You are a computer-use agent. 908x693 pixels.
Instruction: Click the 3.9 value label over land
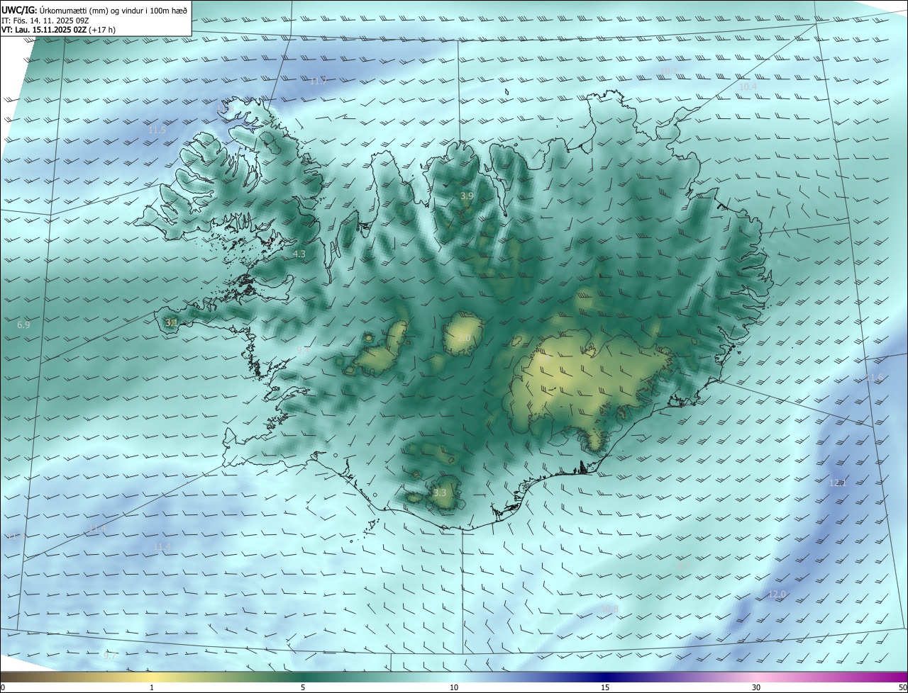coord(467,196)
